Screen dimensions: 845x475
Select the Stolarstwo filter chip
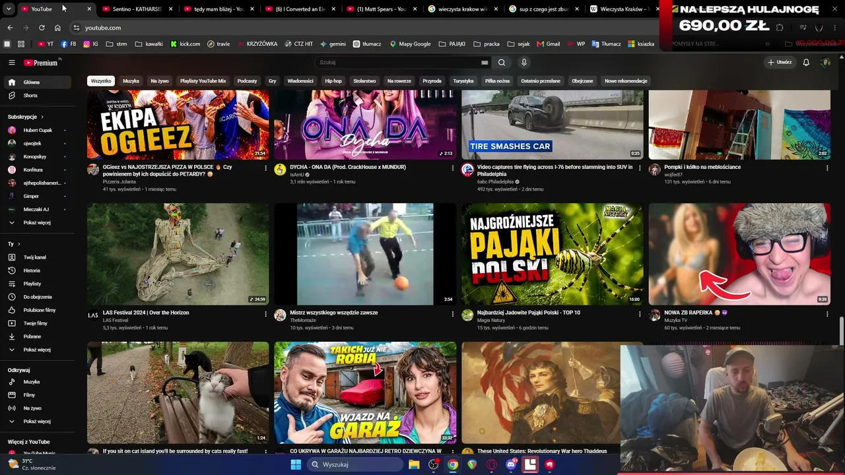coord(364,81)
